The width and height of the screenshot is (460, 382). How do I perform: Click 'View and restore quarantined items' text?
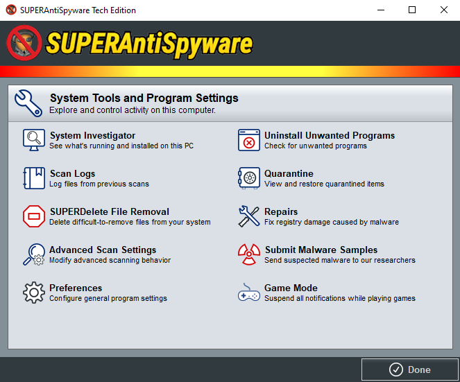[x=324, y=184]
